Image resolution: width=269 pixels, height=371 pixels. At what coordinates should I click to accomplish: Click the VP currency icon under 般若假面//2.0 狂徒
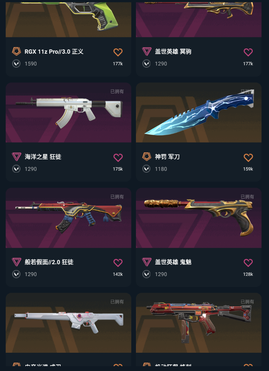coord(16,274)
